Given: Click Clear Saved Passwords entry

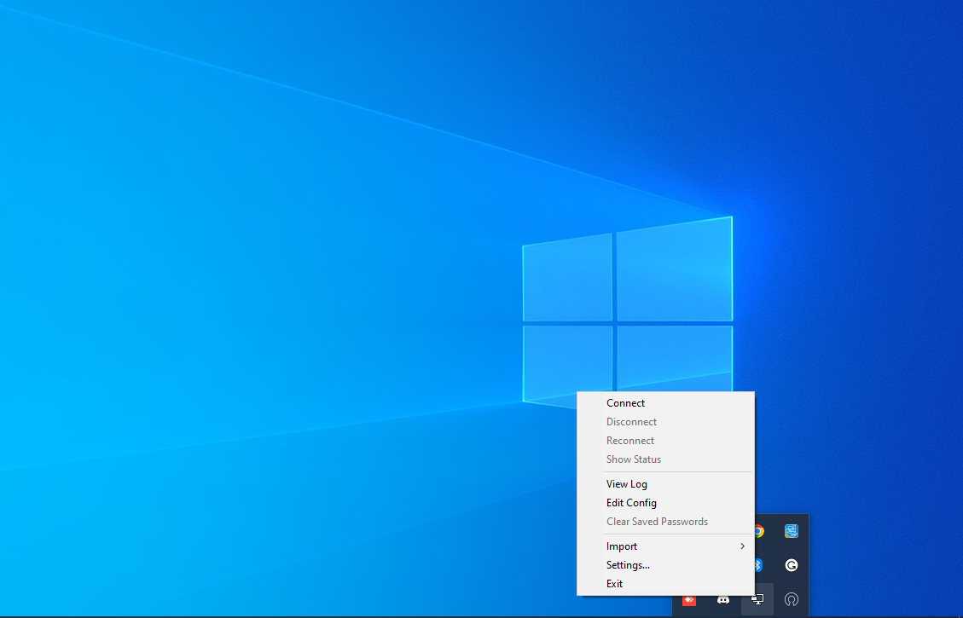Looking at the screenshot, I should click(x=657, y=522).
